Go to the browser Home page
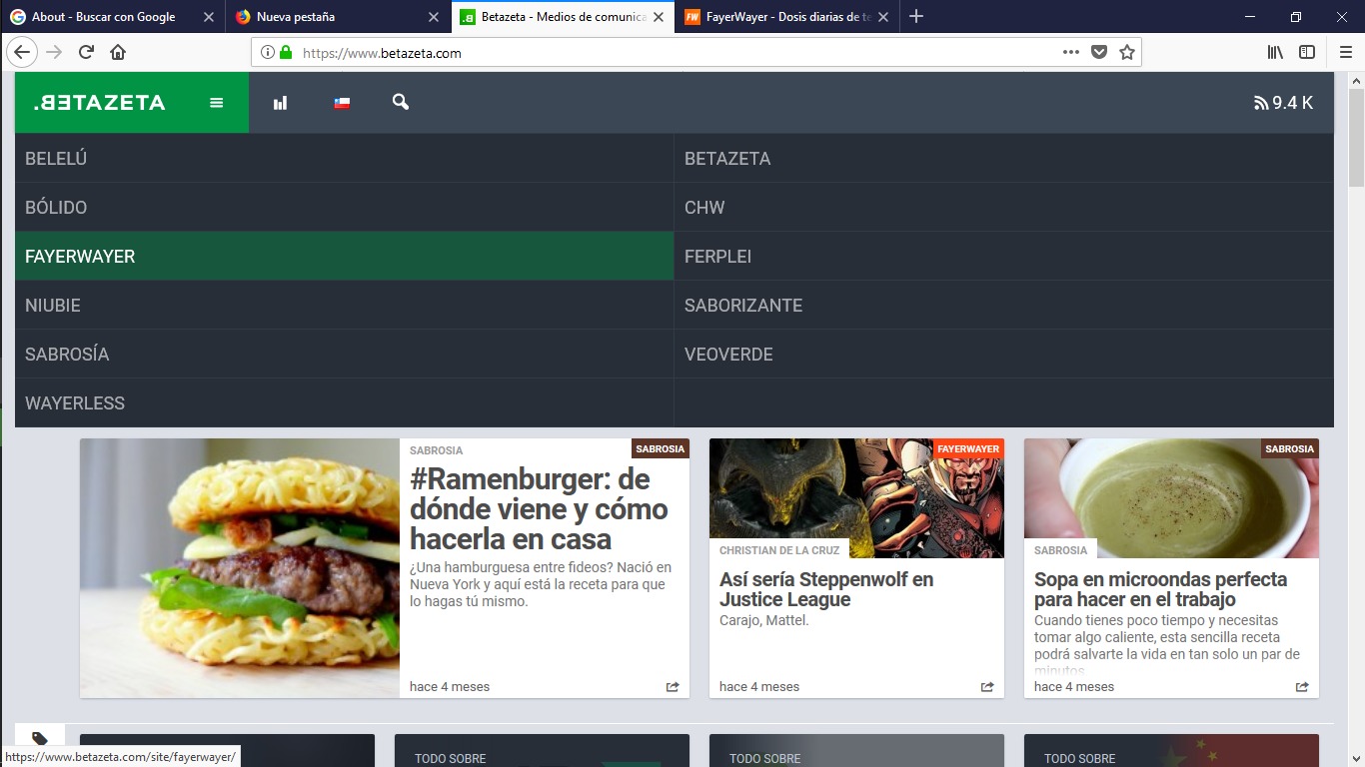1365x767 pixels. point(118,52)
